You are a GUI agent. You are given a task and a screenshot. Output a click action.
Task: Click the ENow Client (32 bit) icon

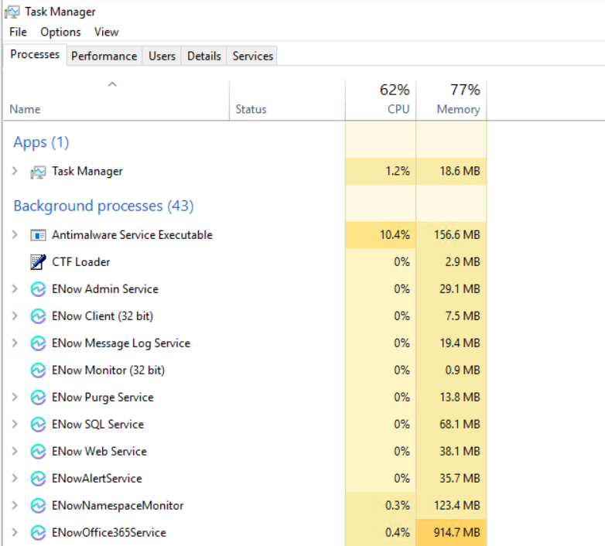tap(38, 316)
